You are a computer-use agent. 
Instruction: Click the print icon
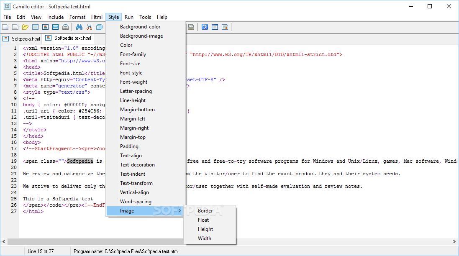66,27
